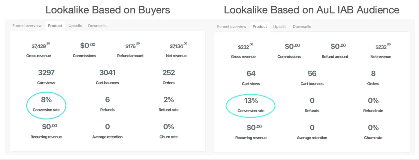Switch to right panel Upsells tab
This screenshot has width=419, height=160.
[x=280, y=26]
